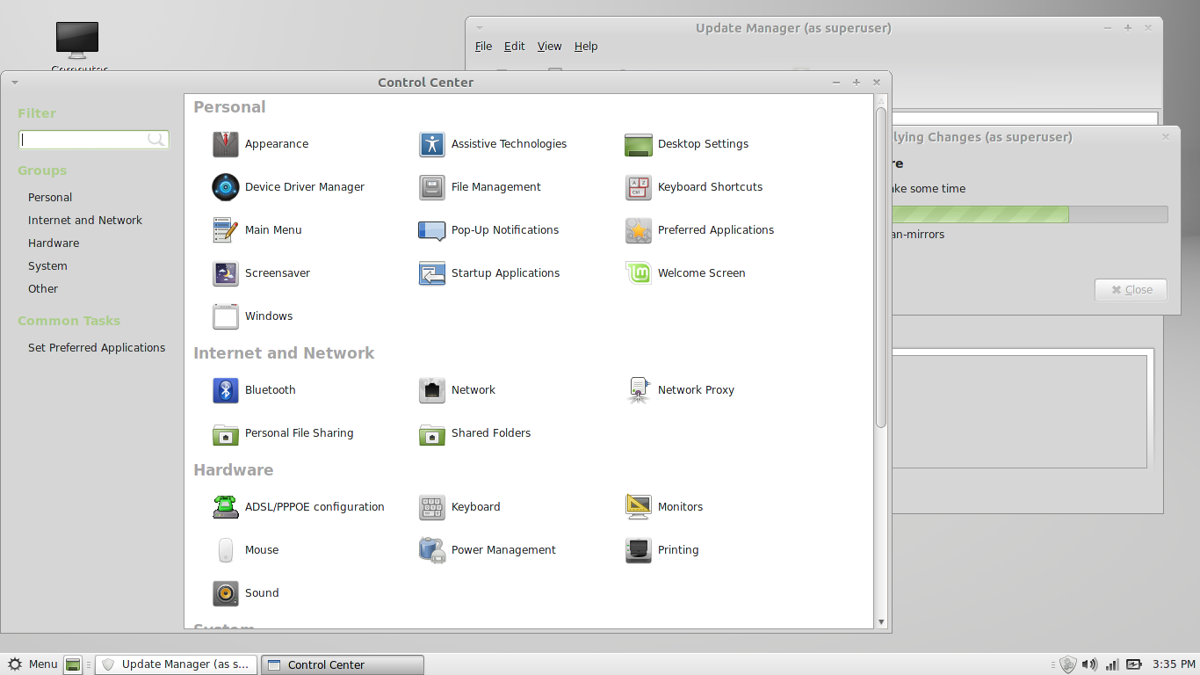Open Network settings icon
Screen dimensions: 1200x675
pos(432,390)
